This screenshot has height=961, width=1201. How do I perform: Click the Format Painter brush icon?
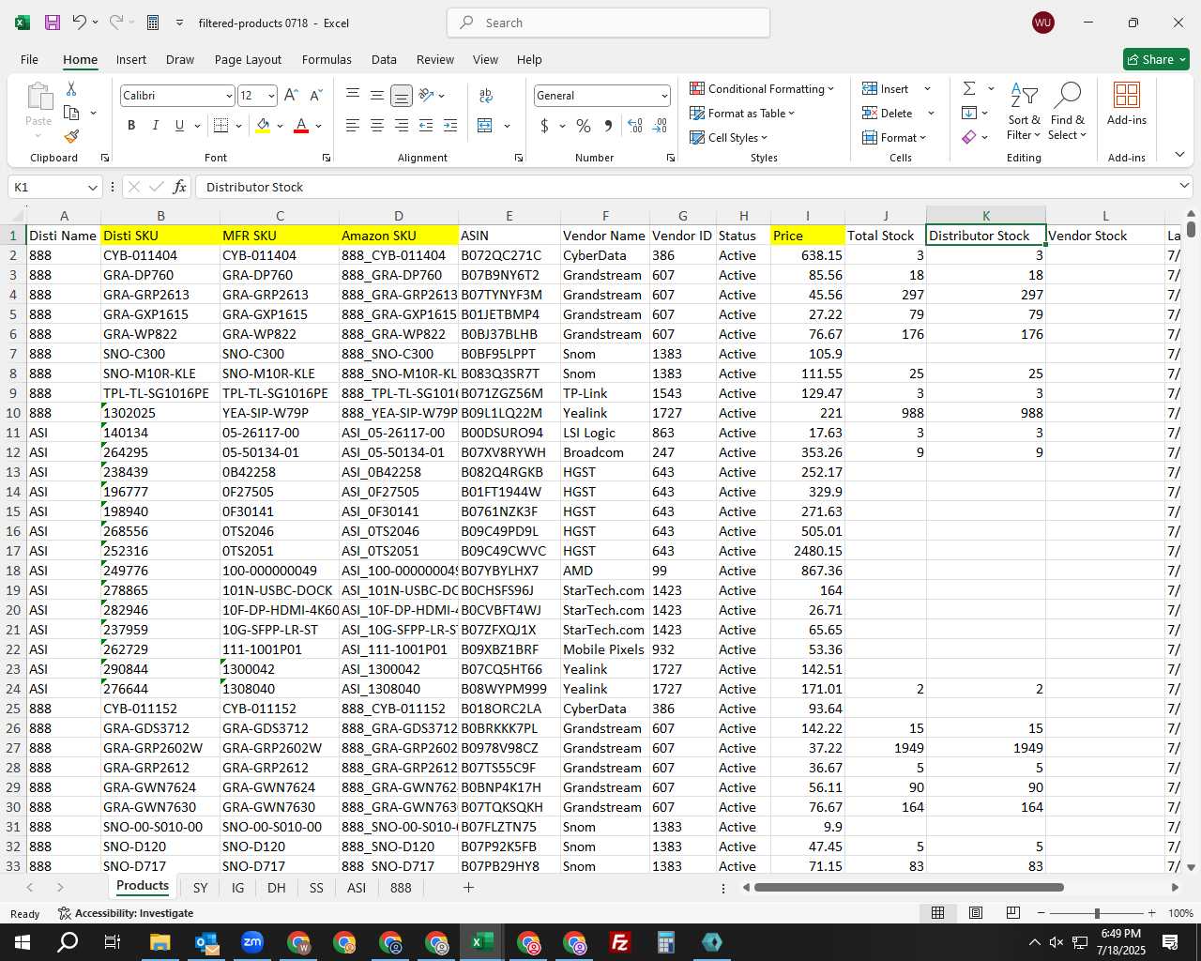pos(71,136)
